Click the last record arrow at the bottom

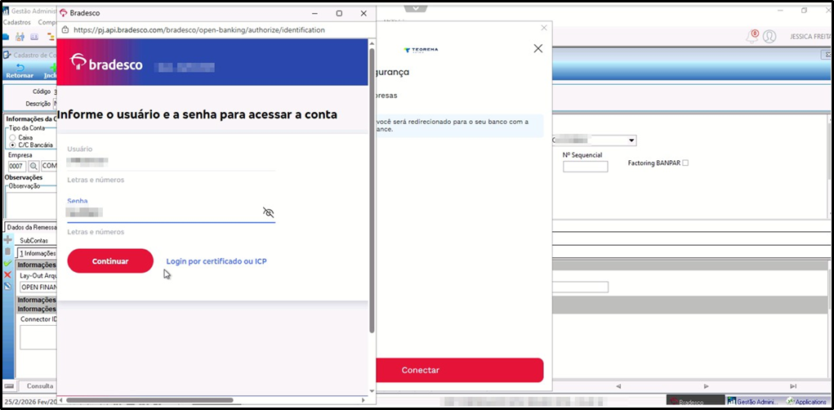[793, 386]
